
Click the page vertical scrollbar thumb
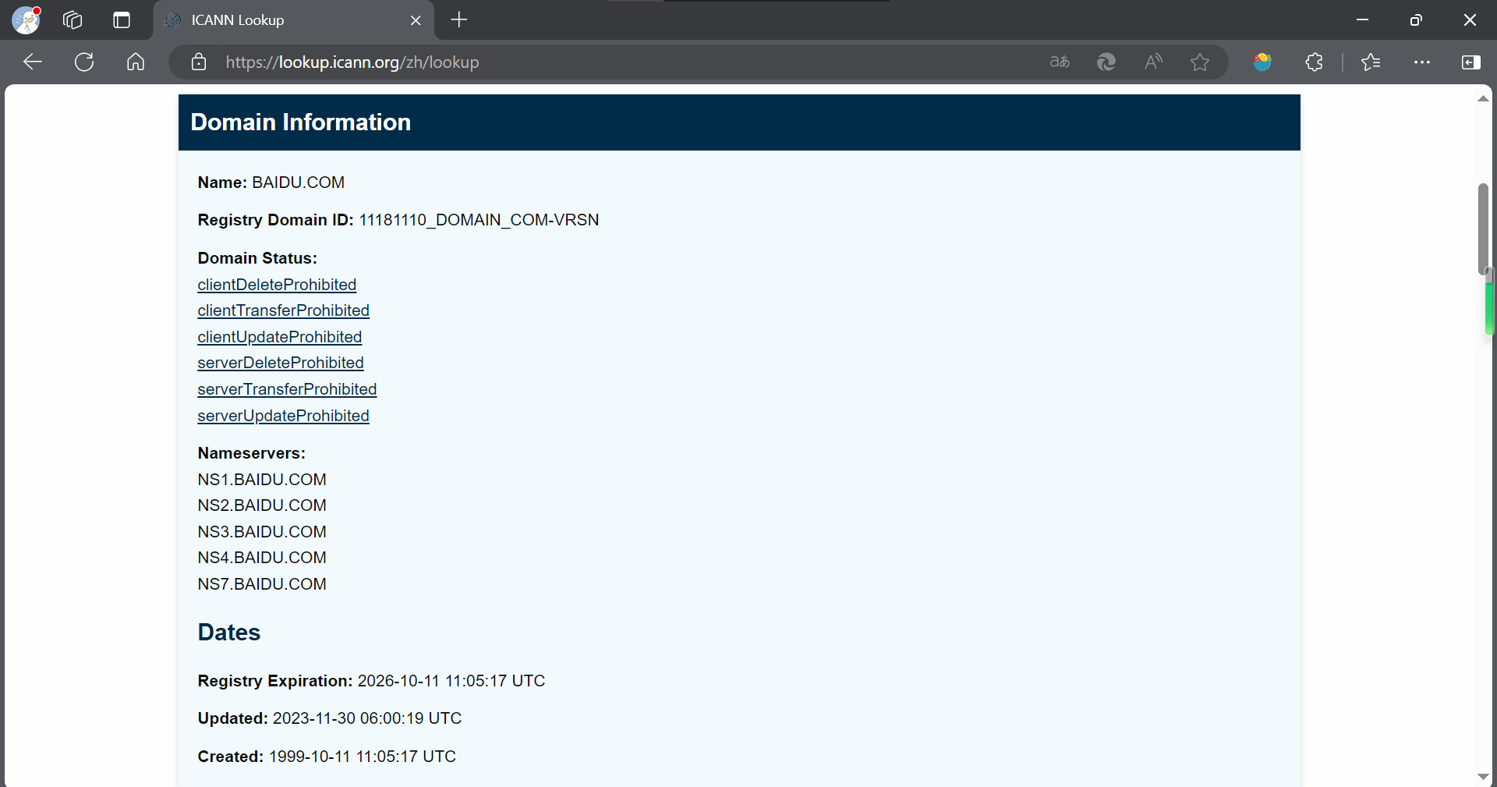click(x=1483, y=229)
